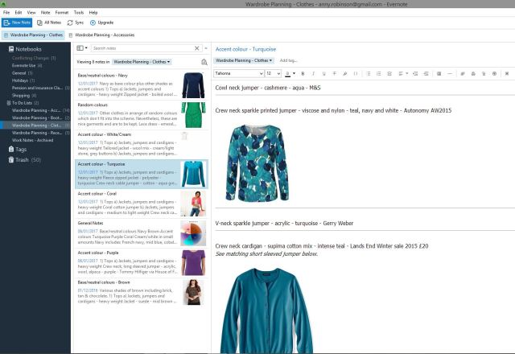Decrease indent of selected text
The height and width of the screenshot is (354, 515).
click(x=426, y=73)
